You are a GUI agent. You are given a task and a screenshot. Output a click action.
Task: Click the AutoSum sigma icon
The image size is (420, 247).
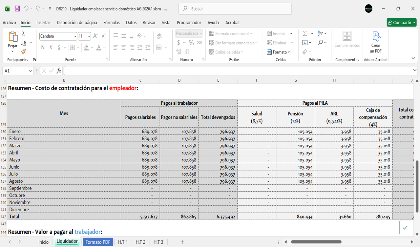(x=305, y=33)
